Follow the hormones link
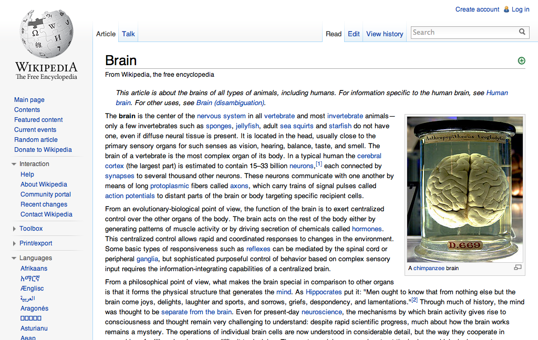Viewport: 538px width, 340px height. (x=367, y=229)
